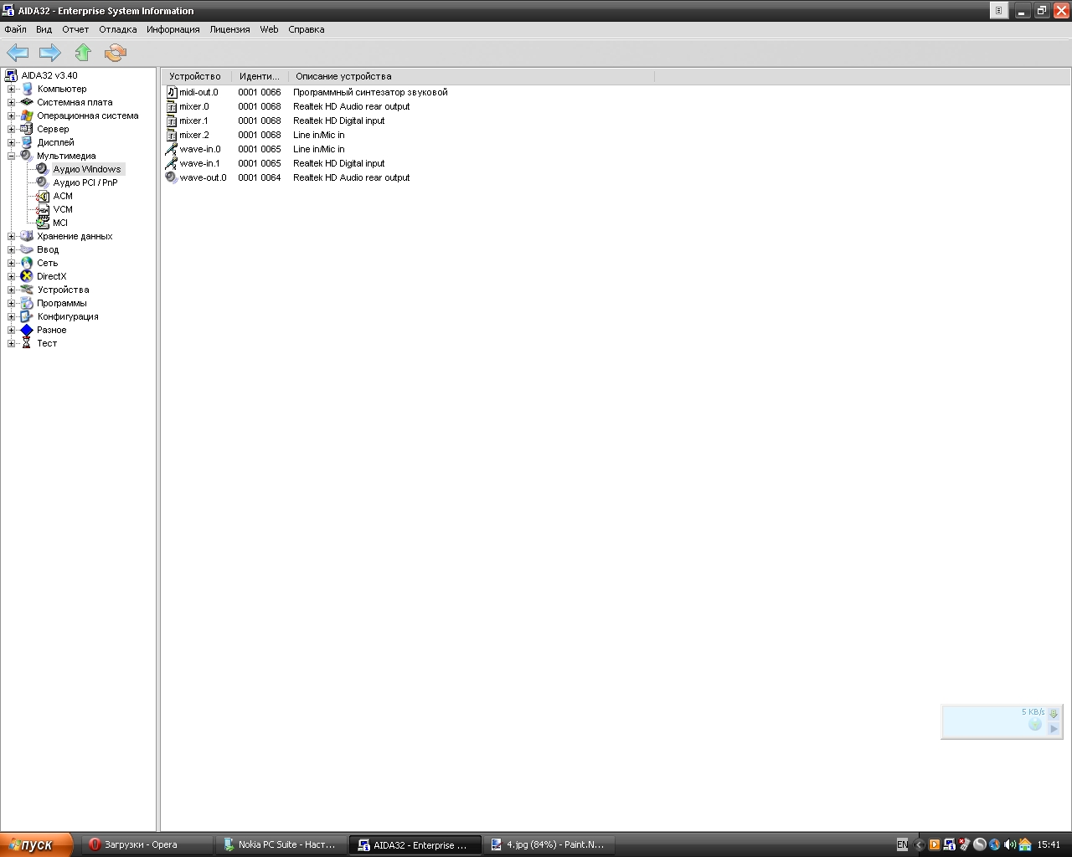This screenshot has width=1072, height=857.
Task: Click the wave-in.1 microphone icon
Action: pyautogui.click(x=171, y=163)
